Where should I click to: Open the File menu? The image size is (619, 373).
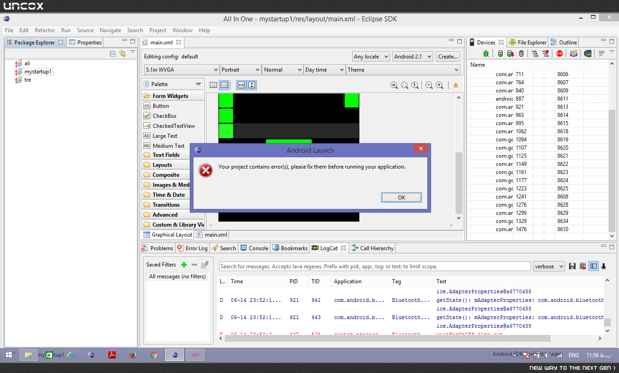click(9, 30)
